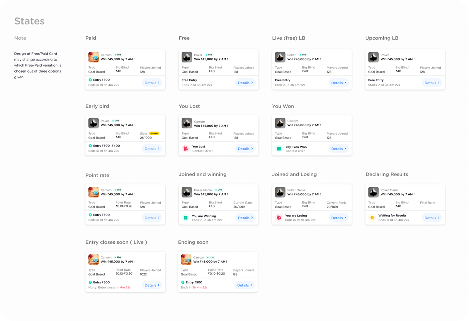Click the Poker game icon in Free card
The height and width of the screenshot is (321, 469).
(x=187, y=57)
